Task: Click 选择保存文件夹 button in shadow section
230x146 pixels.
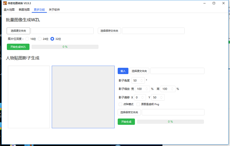Action: [x=129, y=112]
